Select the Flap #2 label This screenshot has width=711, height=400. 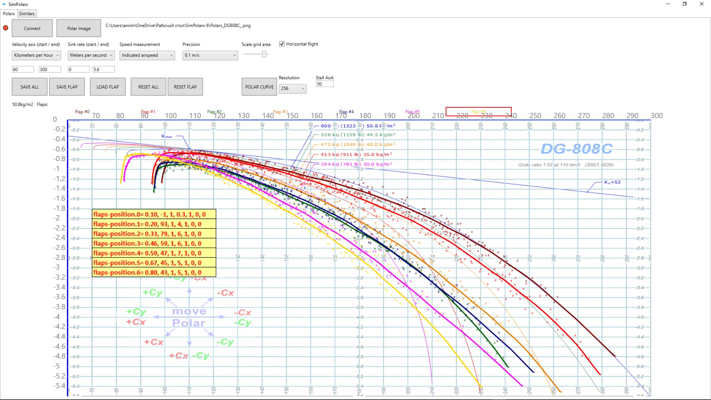click(214, 111)
